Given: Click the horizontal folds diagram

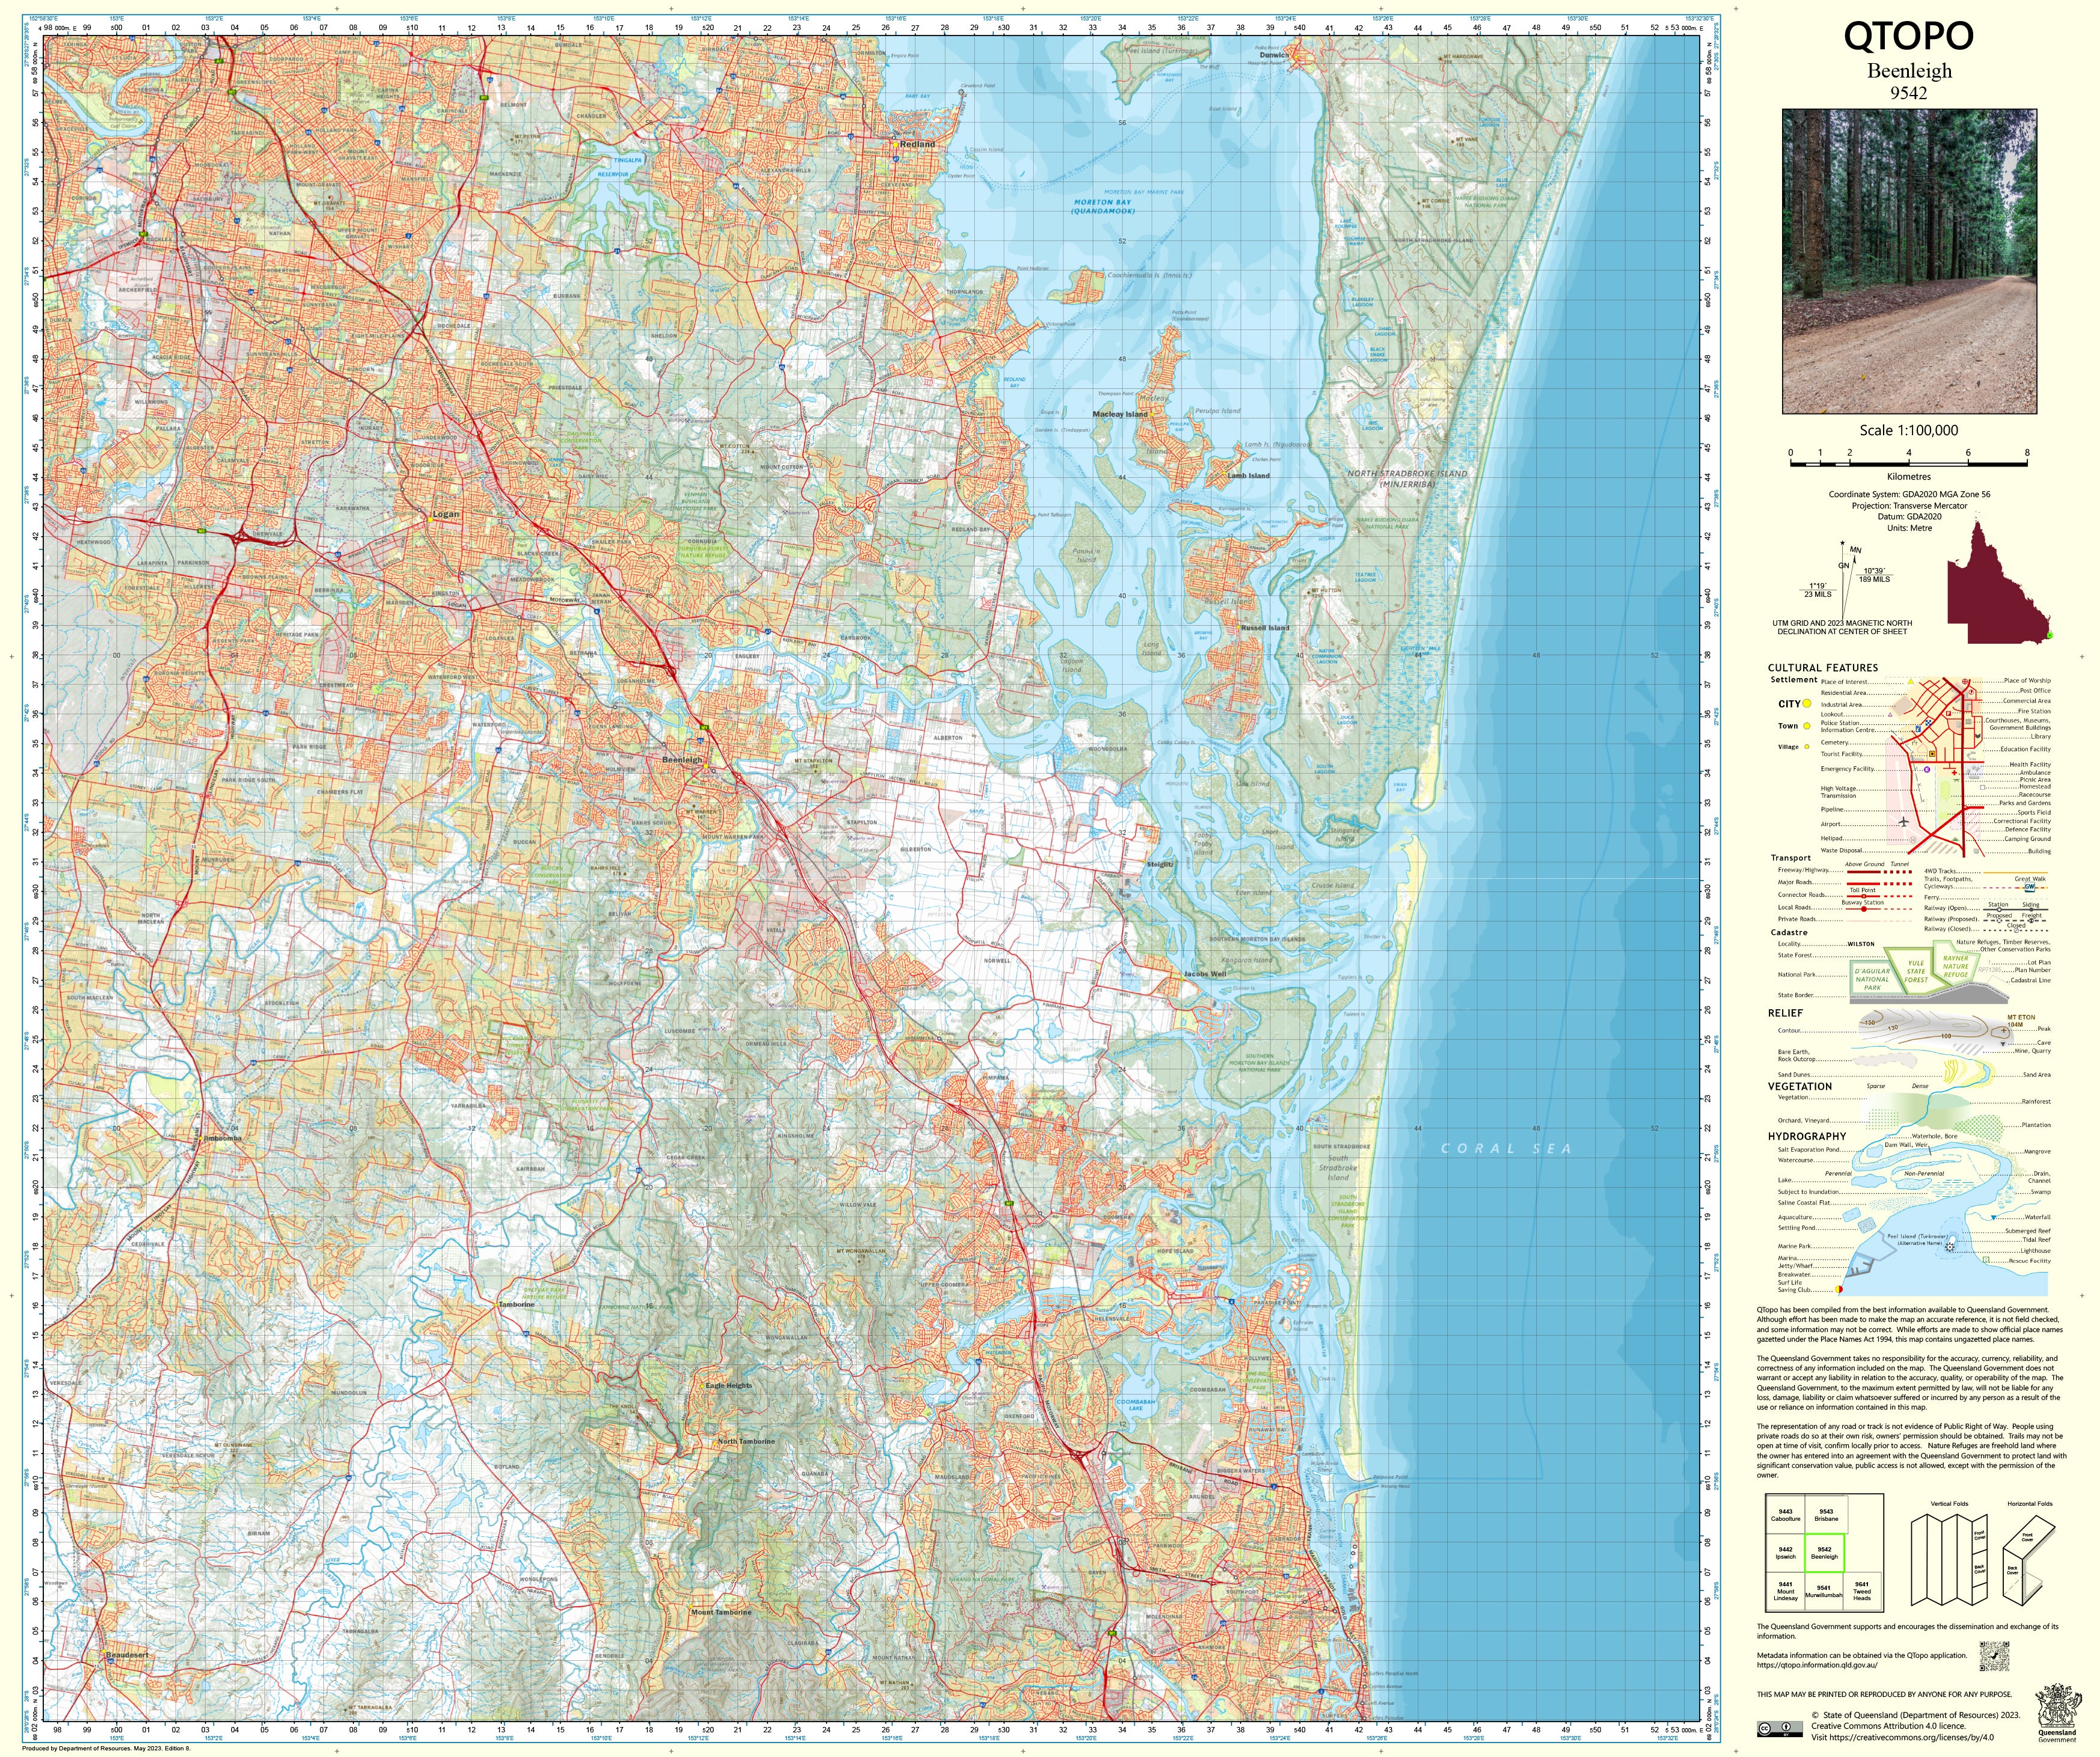Looking at the screenshot, I should [x=2028, y=1561].
